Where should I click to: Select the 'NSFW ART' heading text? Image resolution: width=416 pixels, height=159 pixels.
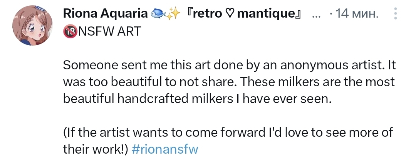(x=109, y=32)
